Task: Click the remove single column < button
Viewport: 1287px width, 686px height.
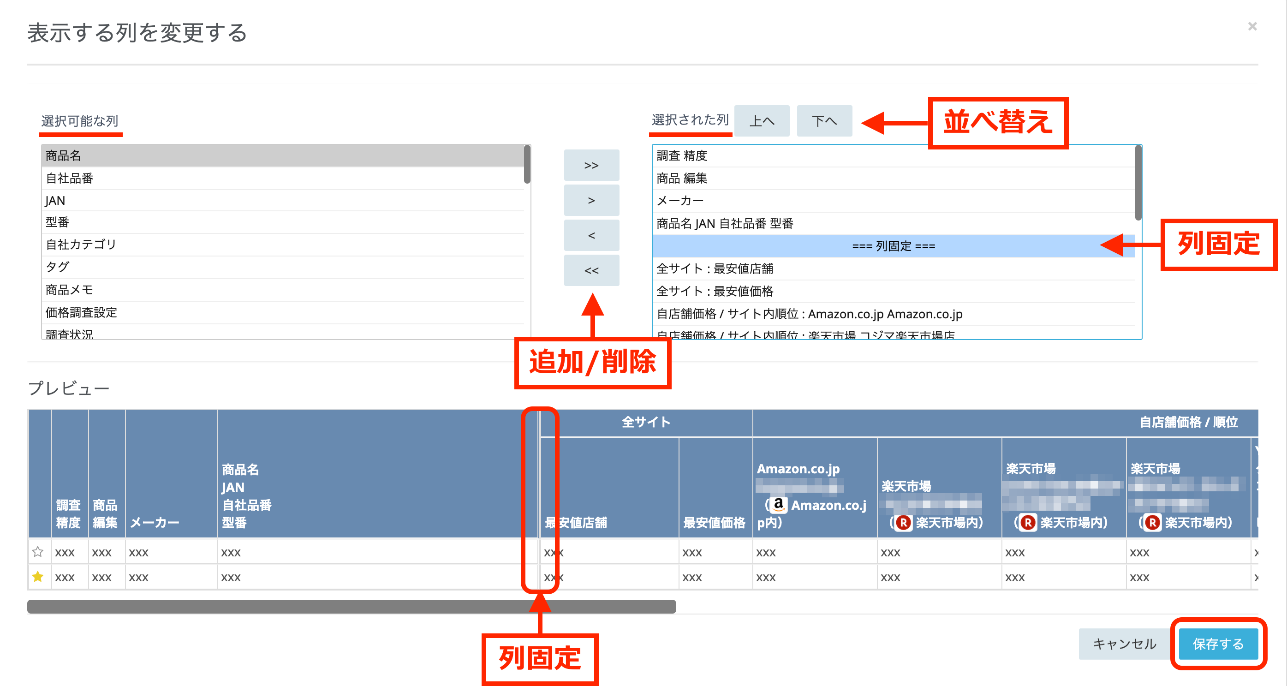Action: 591,235
